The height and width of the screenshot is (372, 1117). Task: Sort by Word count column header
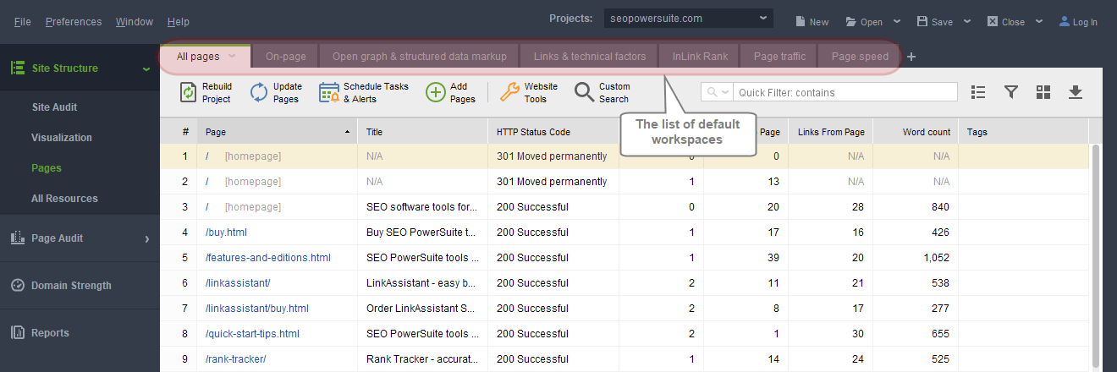point(916,132)
